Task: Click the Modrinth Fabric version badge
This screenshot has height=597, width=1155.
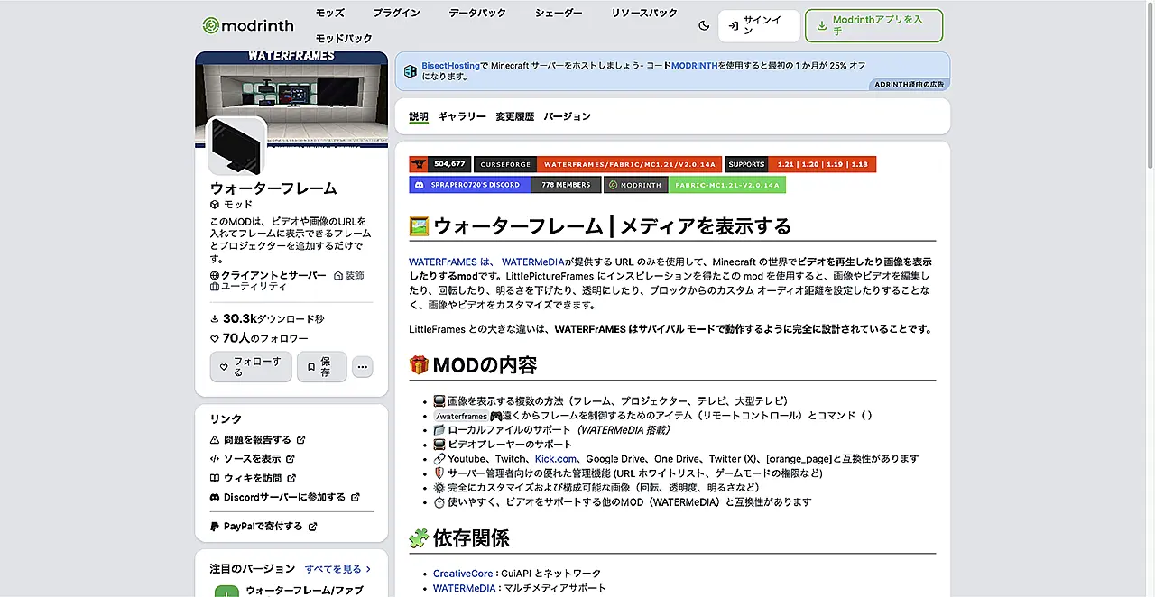Action: 694,185
